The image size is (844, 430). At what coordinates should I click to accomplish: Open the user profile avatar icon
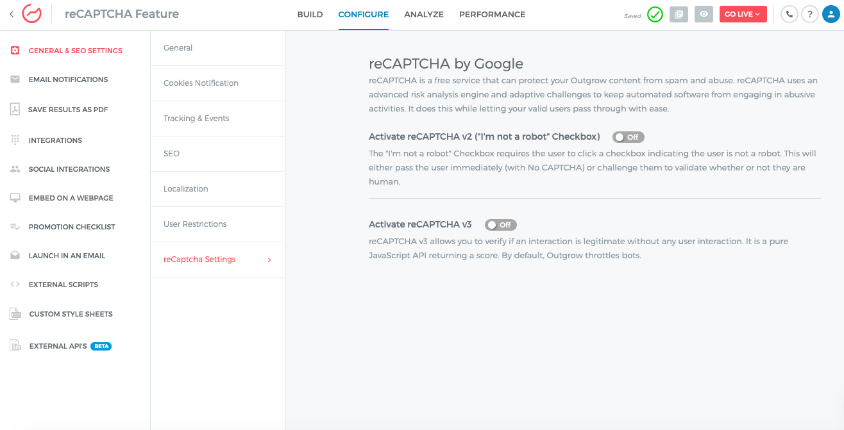(x=831, y=14)
